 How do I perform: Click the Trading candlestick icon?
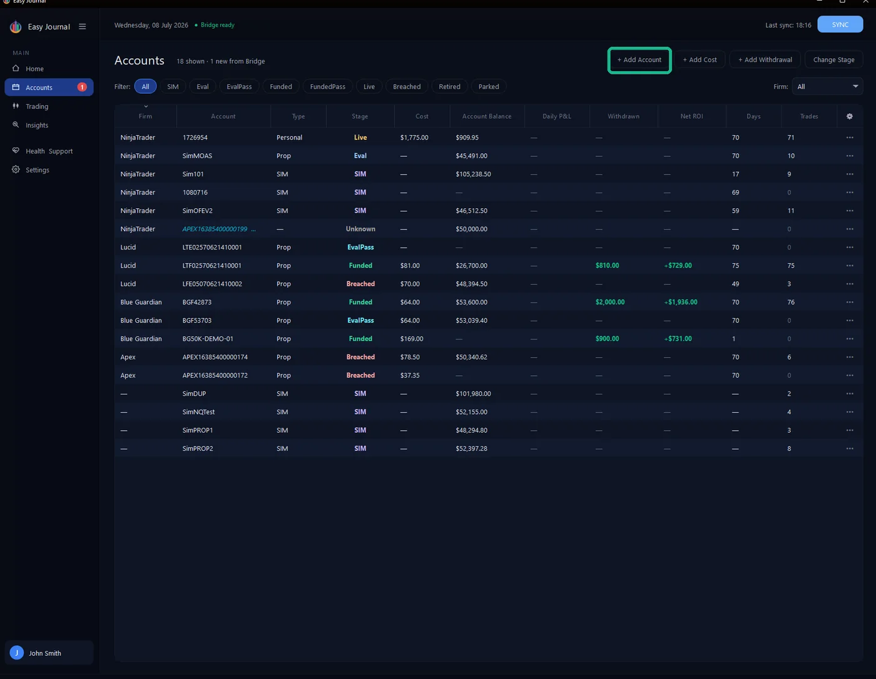point(16,106)
